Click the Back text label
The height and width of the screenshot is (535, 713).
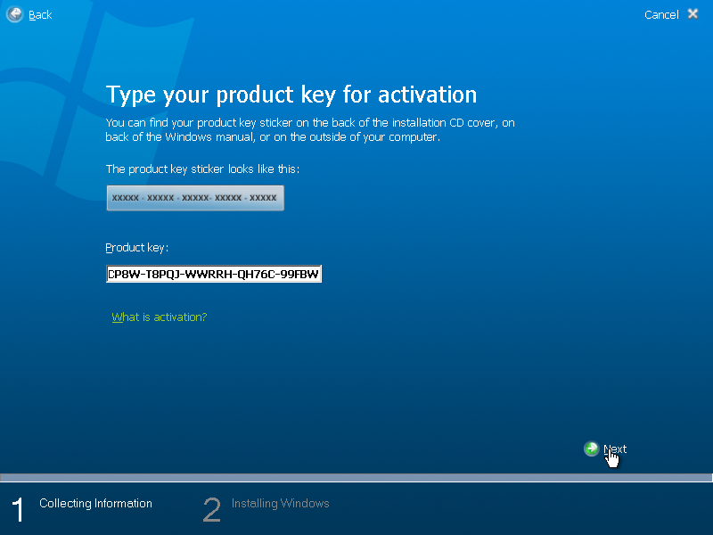coord(40,15)
